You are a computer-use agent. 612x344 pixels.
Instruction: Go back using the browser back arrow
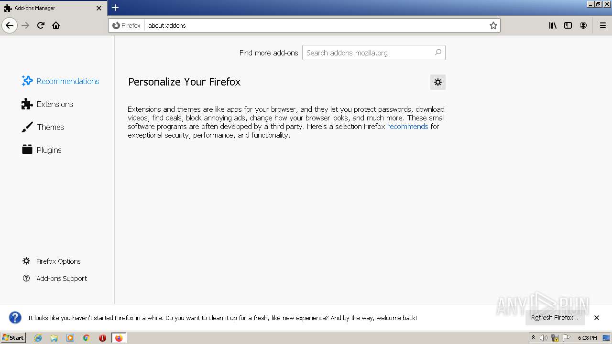[x=10, y=25]
